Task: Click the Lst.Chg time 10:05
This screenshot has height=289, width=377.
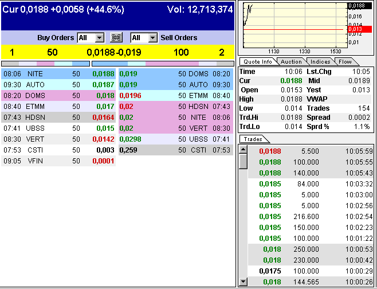Action: (362, 72)
